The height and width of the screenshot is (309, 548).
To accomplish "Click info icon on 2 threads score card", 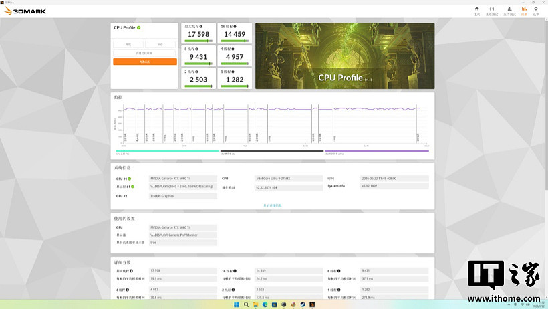I will point(196,72).
